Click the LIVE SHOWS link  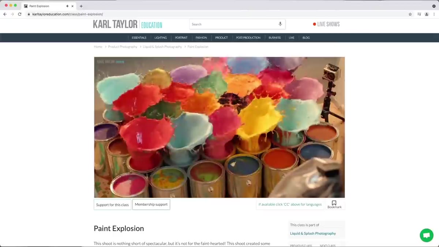click(329, 24)
